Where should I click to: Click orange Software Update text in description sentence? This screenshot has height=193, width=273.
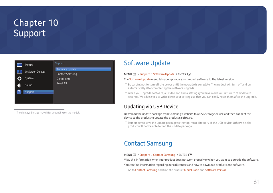(x=140, y=79)
